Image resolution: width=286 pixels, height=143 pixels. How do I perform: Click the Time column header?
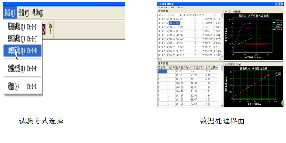174,15
